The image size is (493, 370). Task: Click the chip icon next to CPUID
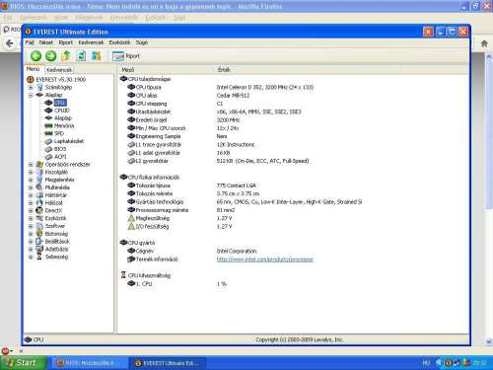click(x=48, y=111)
